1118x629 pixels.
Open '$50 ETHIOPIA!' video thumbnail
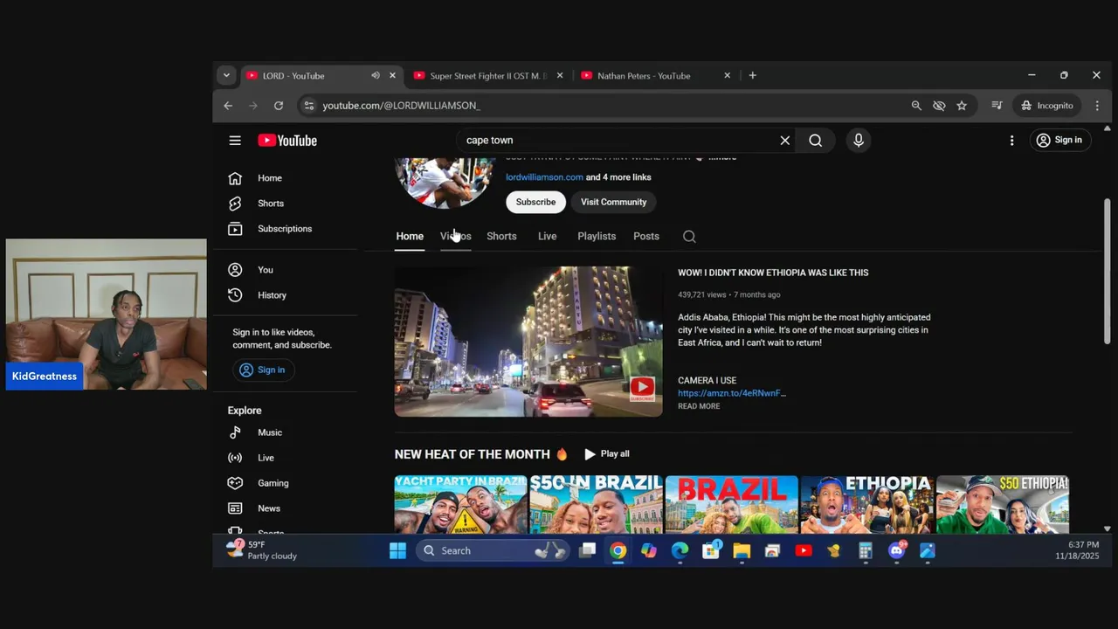[x=1003, y=504]
